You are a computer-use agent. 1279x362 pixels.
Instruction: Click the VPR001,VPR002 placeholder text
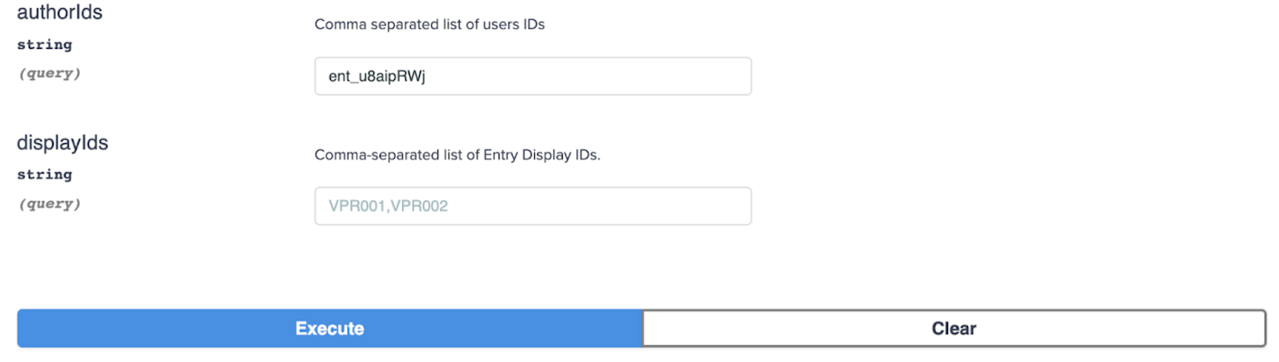388,206
